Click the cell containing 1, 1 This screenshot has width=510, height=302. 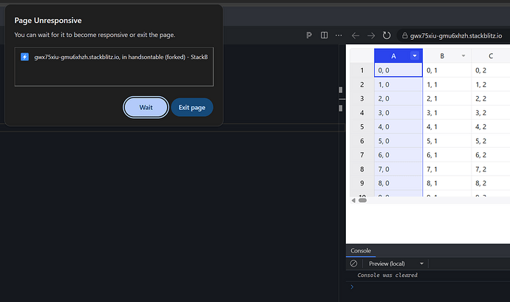[x=447, y=84]
